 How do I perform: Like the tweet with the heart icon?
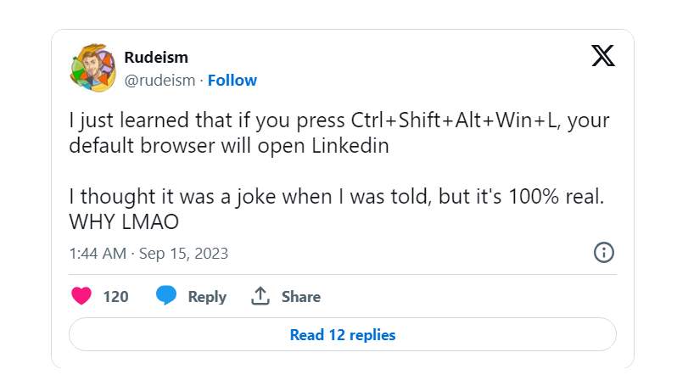click(81, 296)
